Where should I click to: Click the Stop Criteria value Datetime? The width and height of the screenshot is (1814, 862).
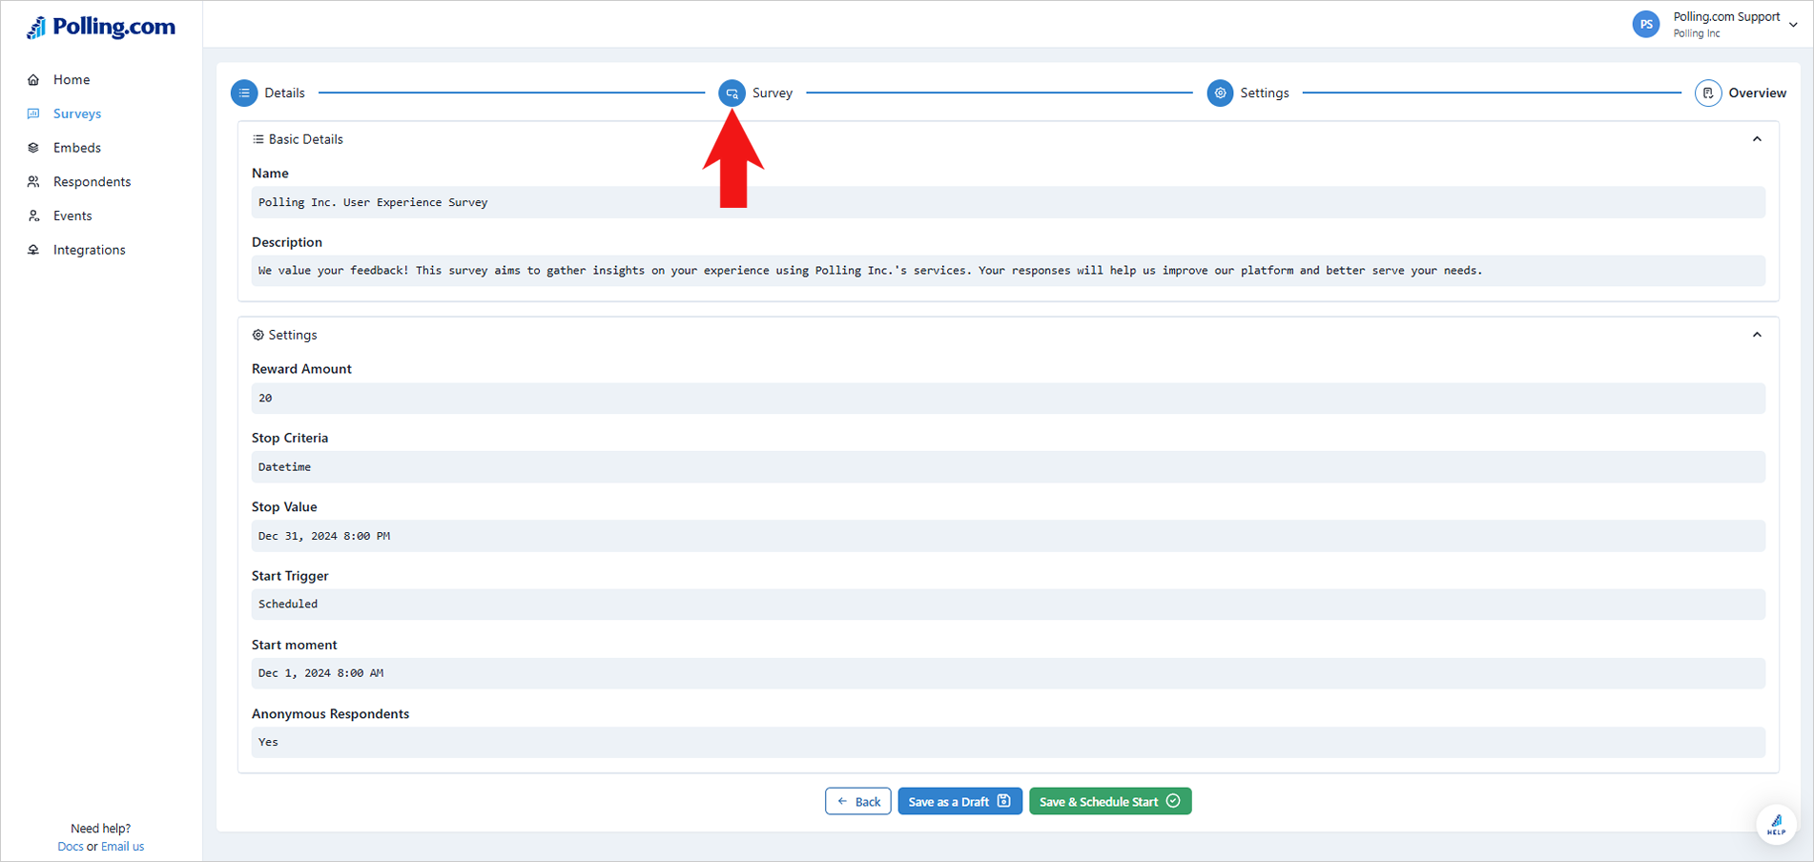(1008, 467)
